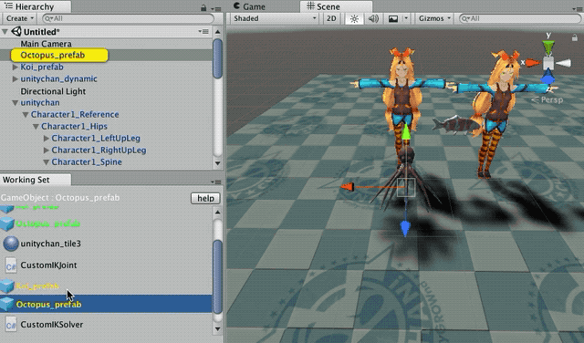
Task: Open Gizmos dropdown menu
Action: click(x=434, y=18)
